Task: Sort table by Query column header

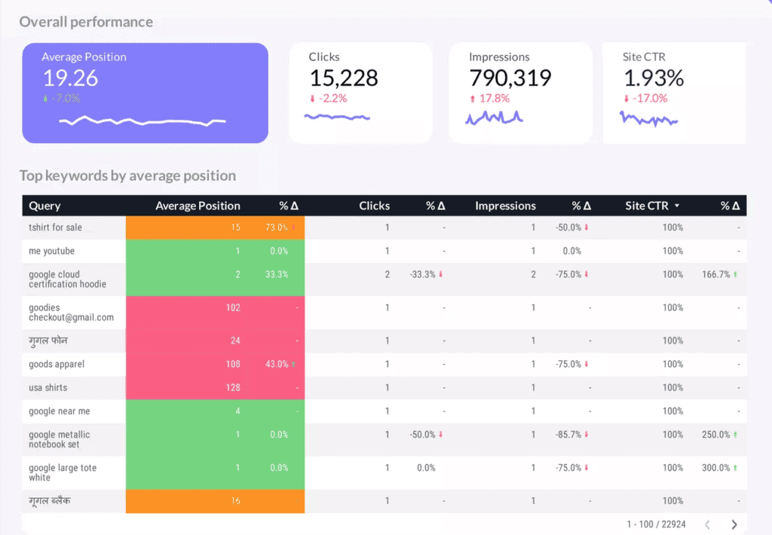Action: point(44,206)
